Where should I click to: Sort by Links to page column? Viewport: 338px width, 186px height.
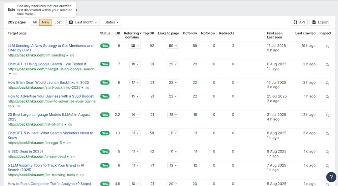tap(168, 33)
